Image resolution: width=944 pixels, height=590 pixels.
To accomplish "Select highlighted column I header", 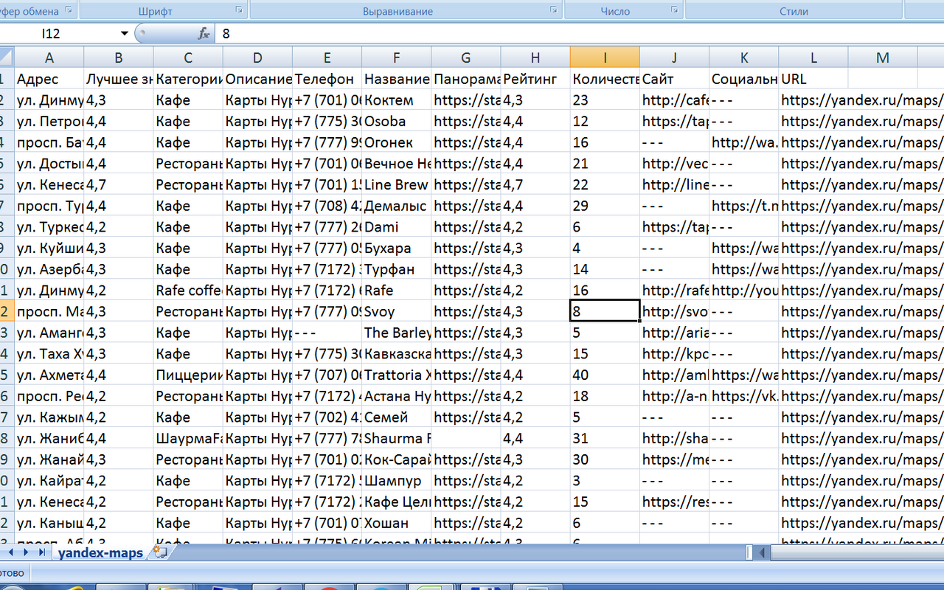I will pos(605,58).
